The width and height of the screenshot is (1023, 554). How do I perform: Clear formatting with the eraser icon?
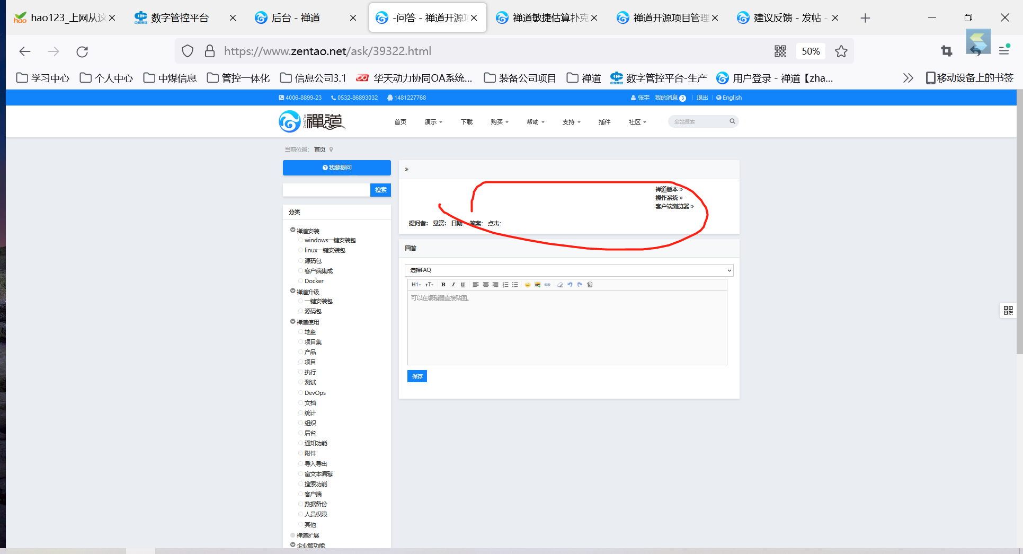560,285
